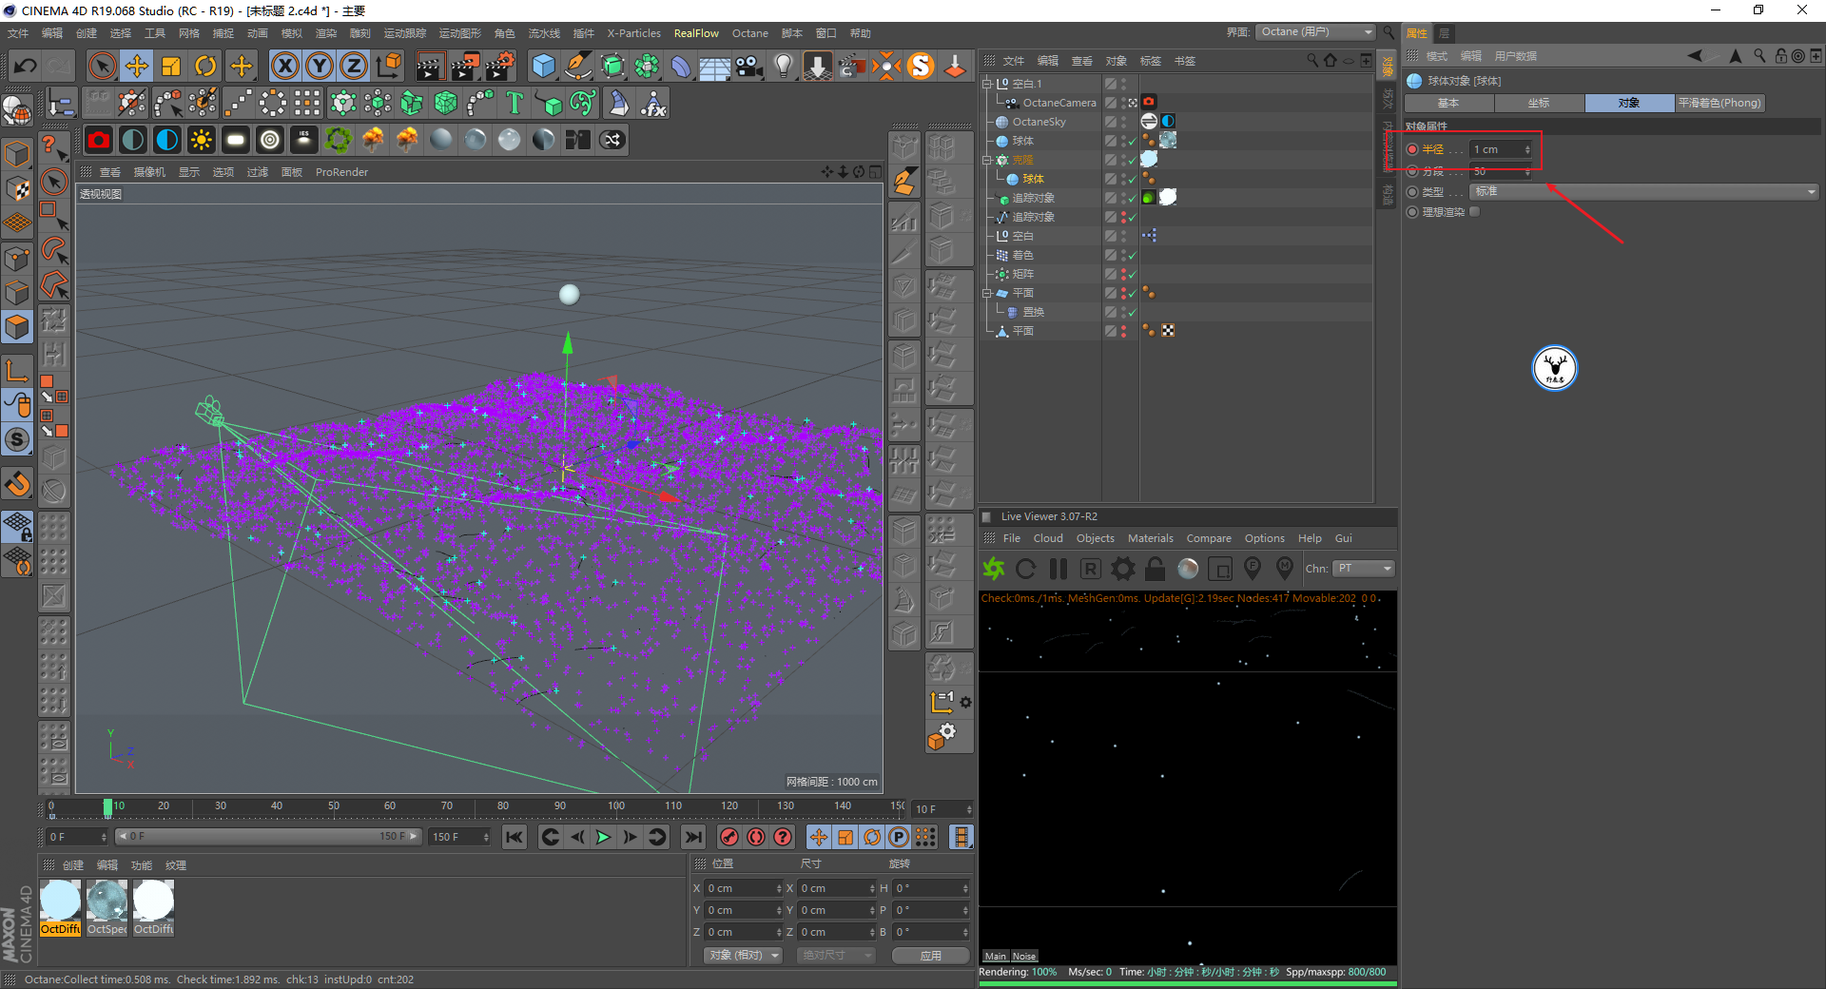Open the 对象 (相对) coordinate dropdown
Screen dimensions: 1826x989
tap(744, 955)
